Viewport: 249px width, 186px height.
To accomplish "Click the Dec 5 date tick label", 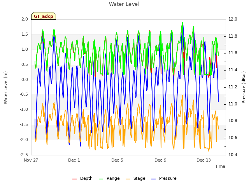I will pyautogui.click(x=117, y=160).
